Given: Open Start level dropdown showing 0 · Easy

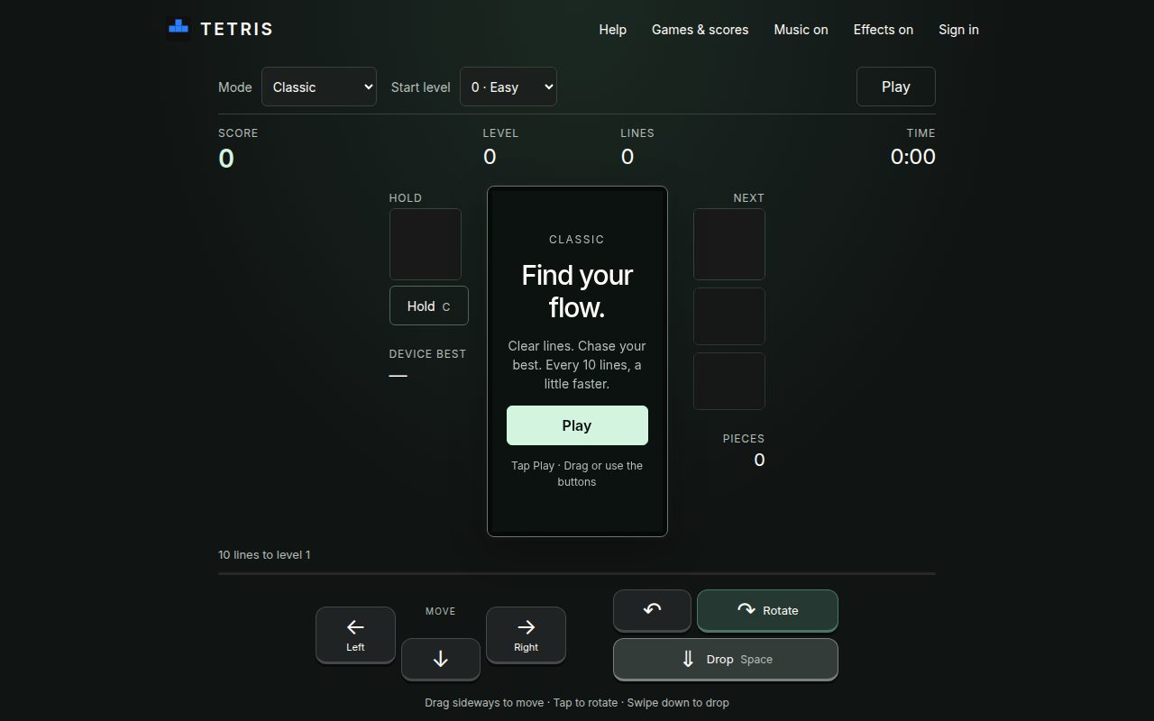Looking at the screenshot, I should point(508,87).
